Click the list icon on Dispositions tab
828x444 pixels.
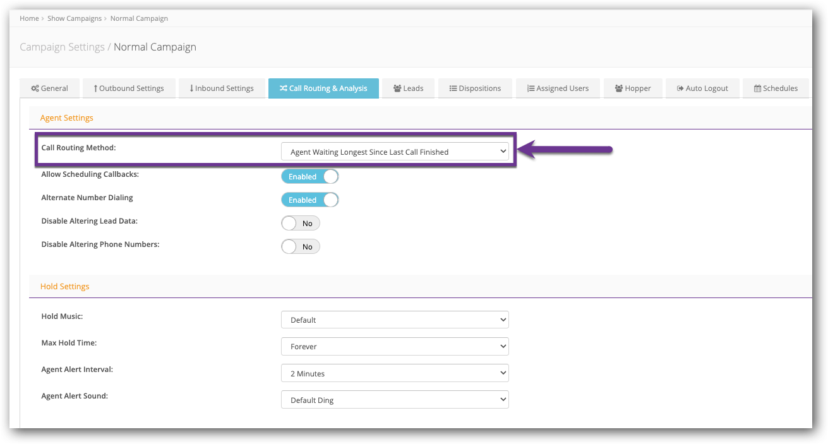pos(453,88)
